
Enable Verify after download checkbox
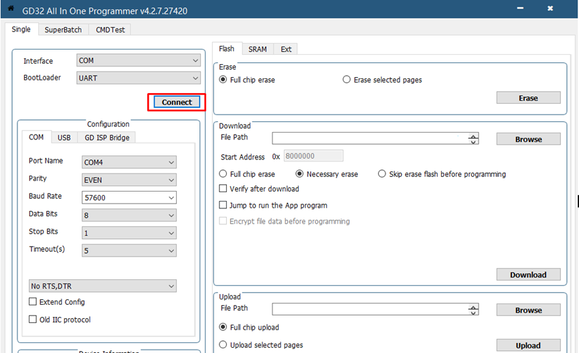[x=224, y=189]
